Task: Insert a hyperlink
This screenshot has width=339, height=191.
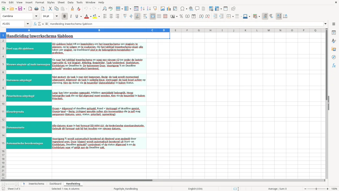Action: 191,9
